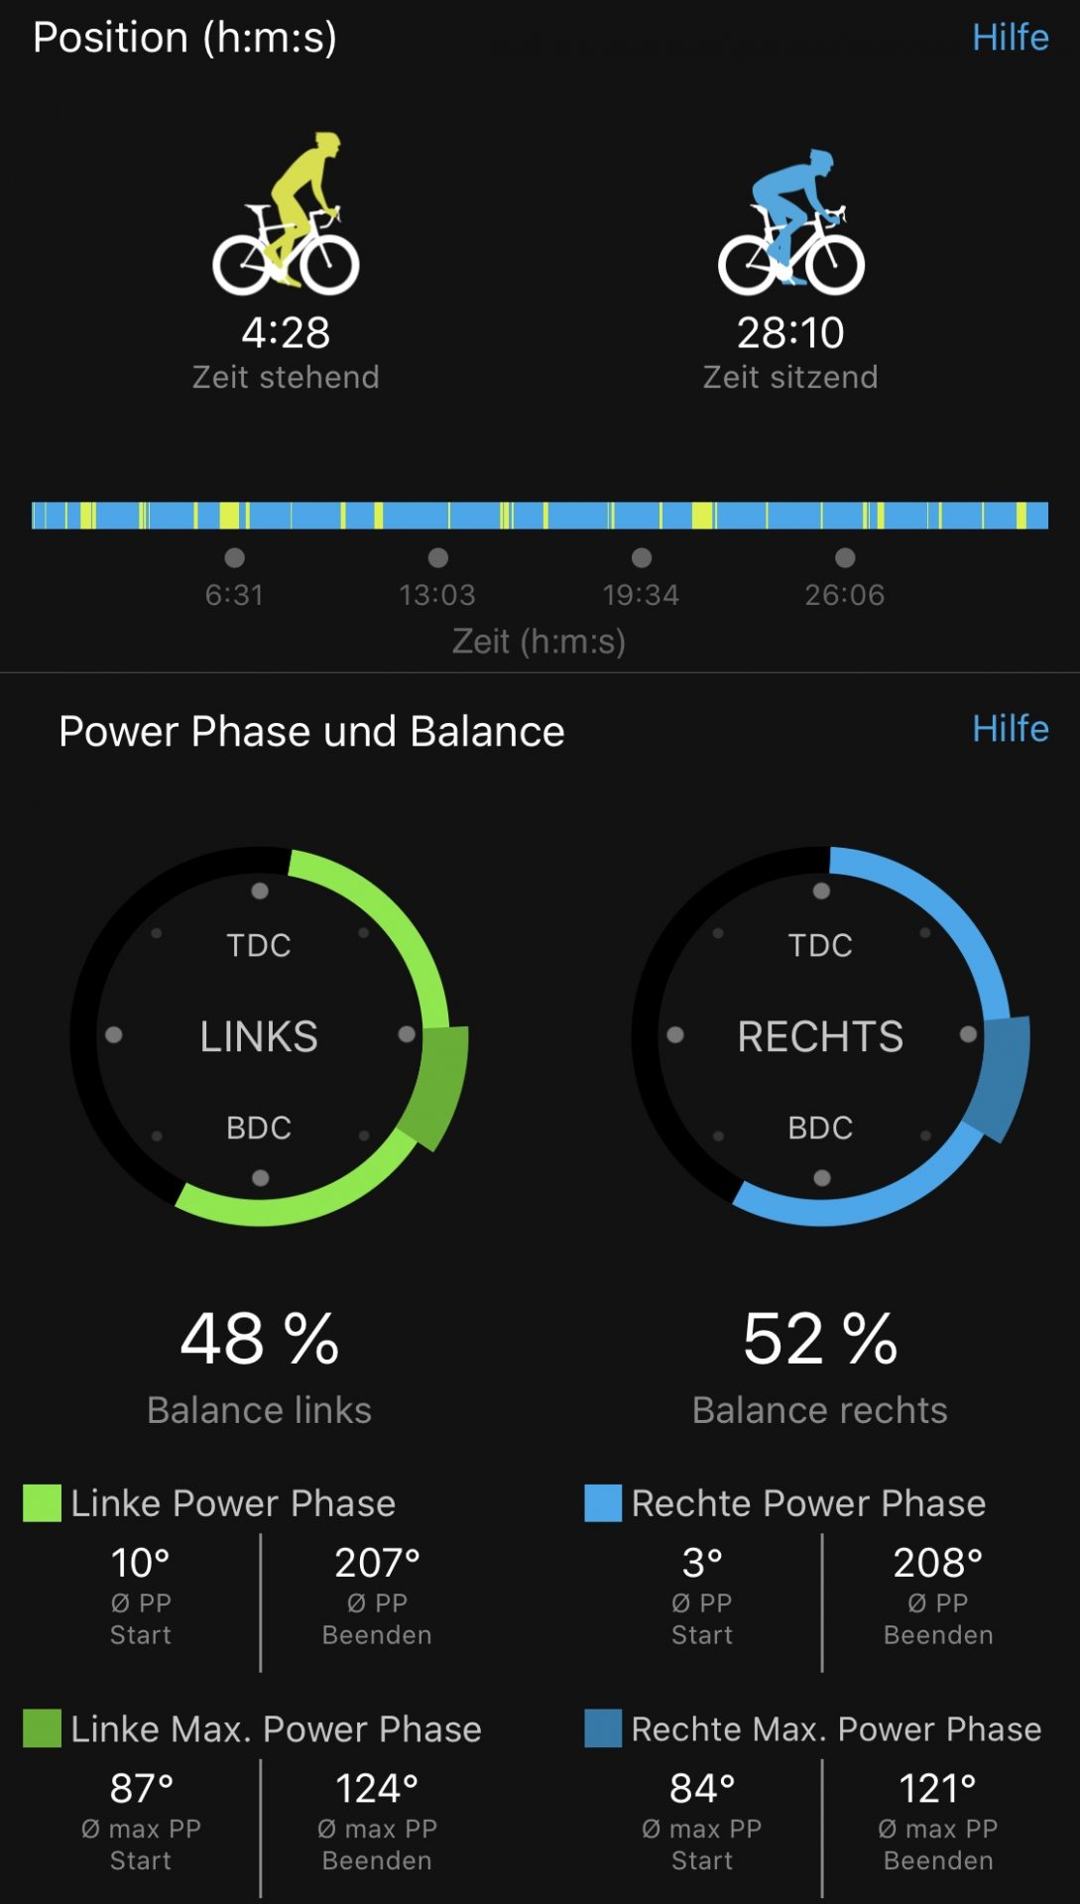Image resolution: width=1080 pixels, height=1904 pixels.
Task: Tap the standing/seated position timeline bar
Action: click(x=540, y=516)
